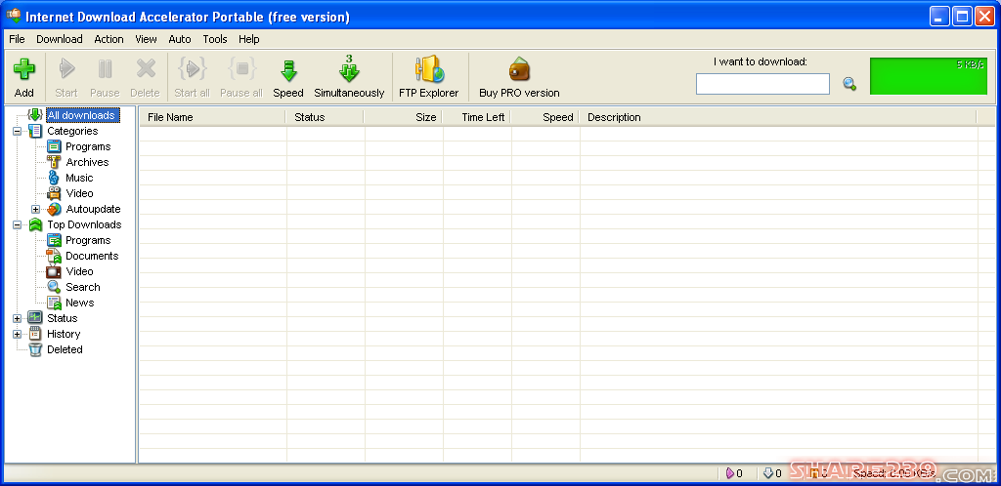
Task: Select Documents under Top Downloads
Action: pyautogui.click(x=92, y=256)
